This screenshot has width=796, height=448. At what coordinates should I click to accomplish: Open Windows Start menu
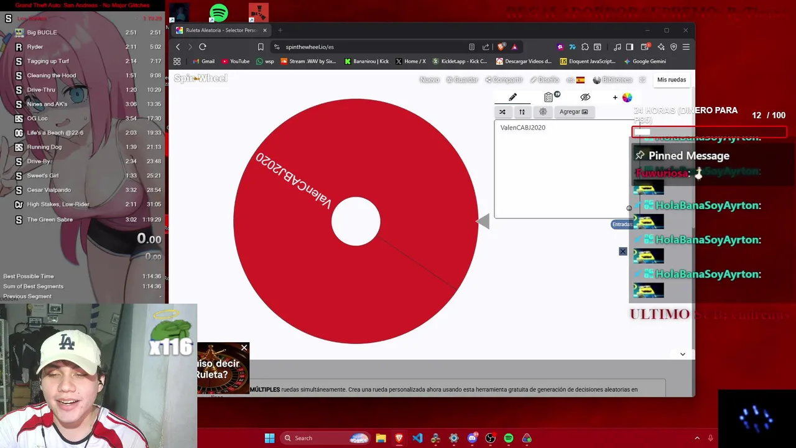tap(269, 438)
